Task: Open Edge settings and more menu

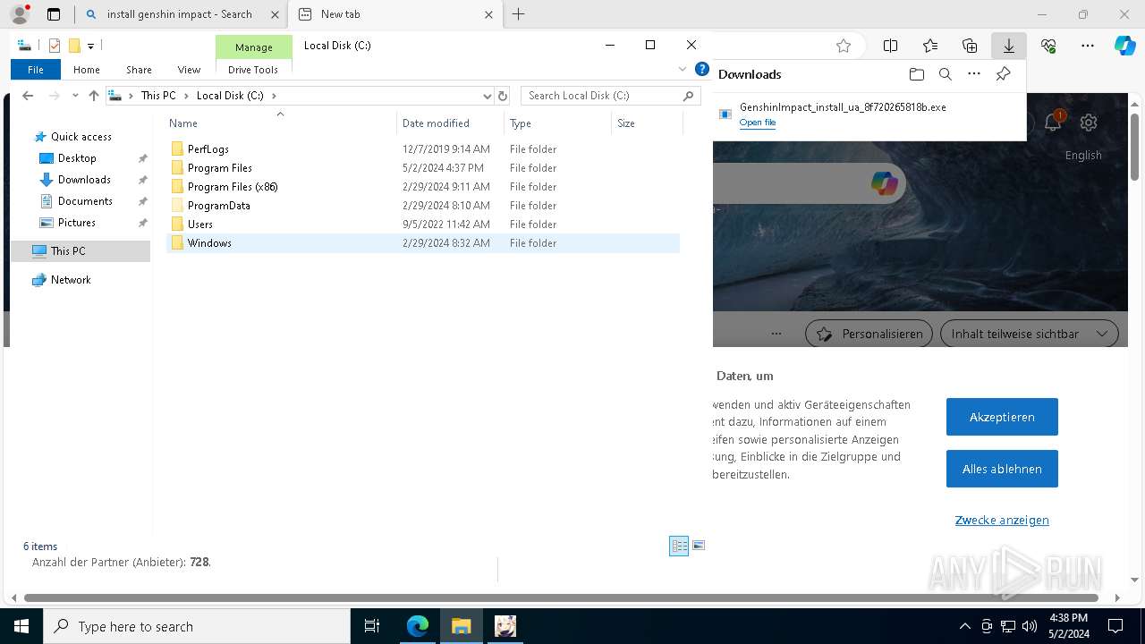Action: pos(1088,46)
